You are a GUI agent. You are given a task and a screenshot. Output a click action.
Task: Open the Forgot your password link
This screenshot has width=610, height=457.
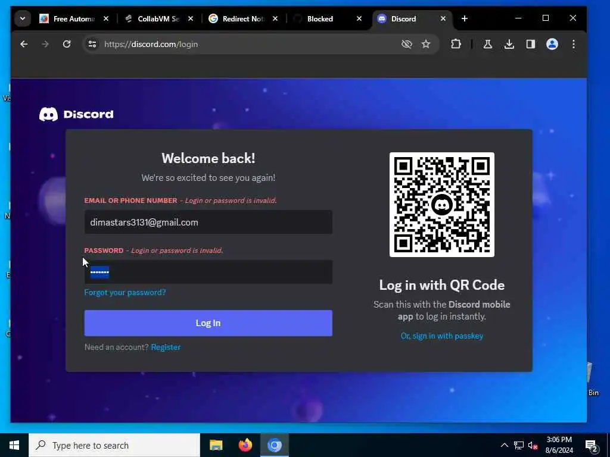(125, 292)
